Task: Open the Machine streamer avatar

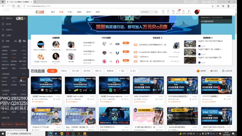Action: pyautogui.click(x=41, y=56)
